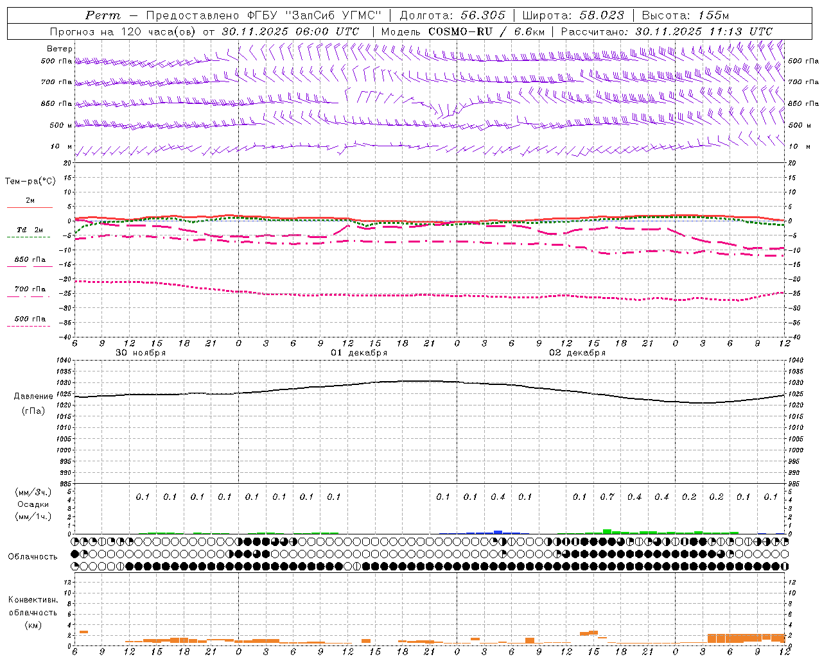
Task: Click the "Td 2м" dew point legend entry
Action: click(30, 230)
